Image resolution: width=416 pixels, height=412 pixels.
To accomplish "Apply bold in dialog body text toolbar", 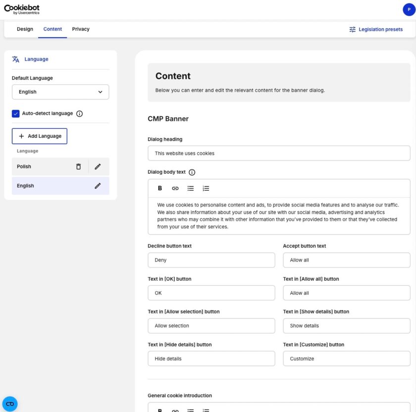I will tap(160, 188).
